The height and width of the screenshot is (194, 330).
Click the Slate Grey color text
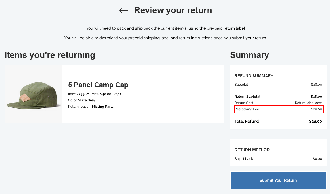click(87, 100)
